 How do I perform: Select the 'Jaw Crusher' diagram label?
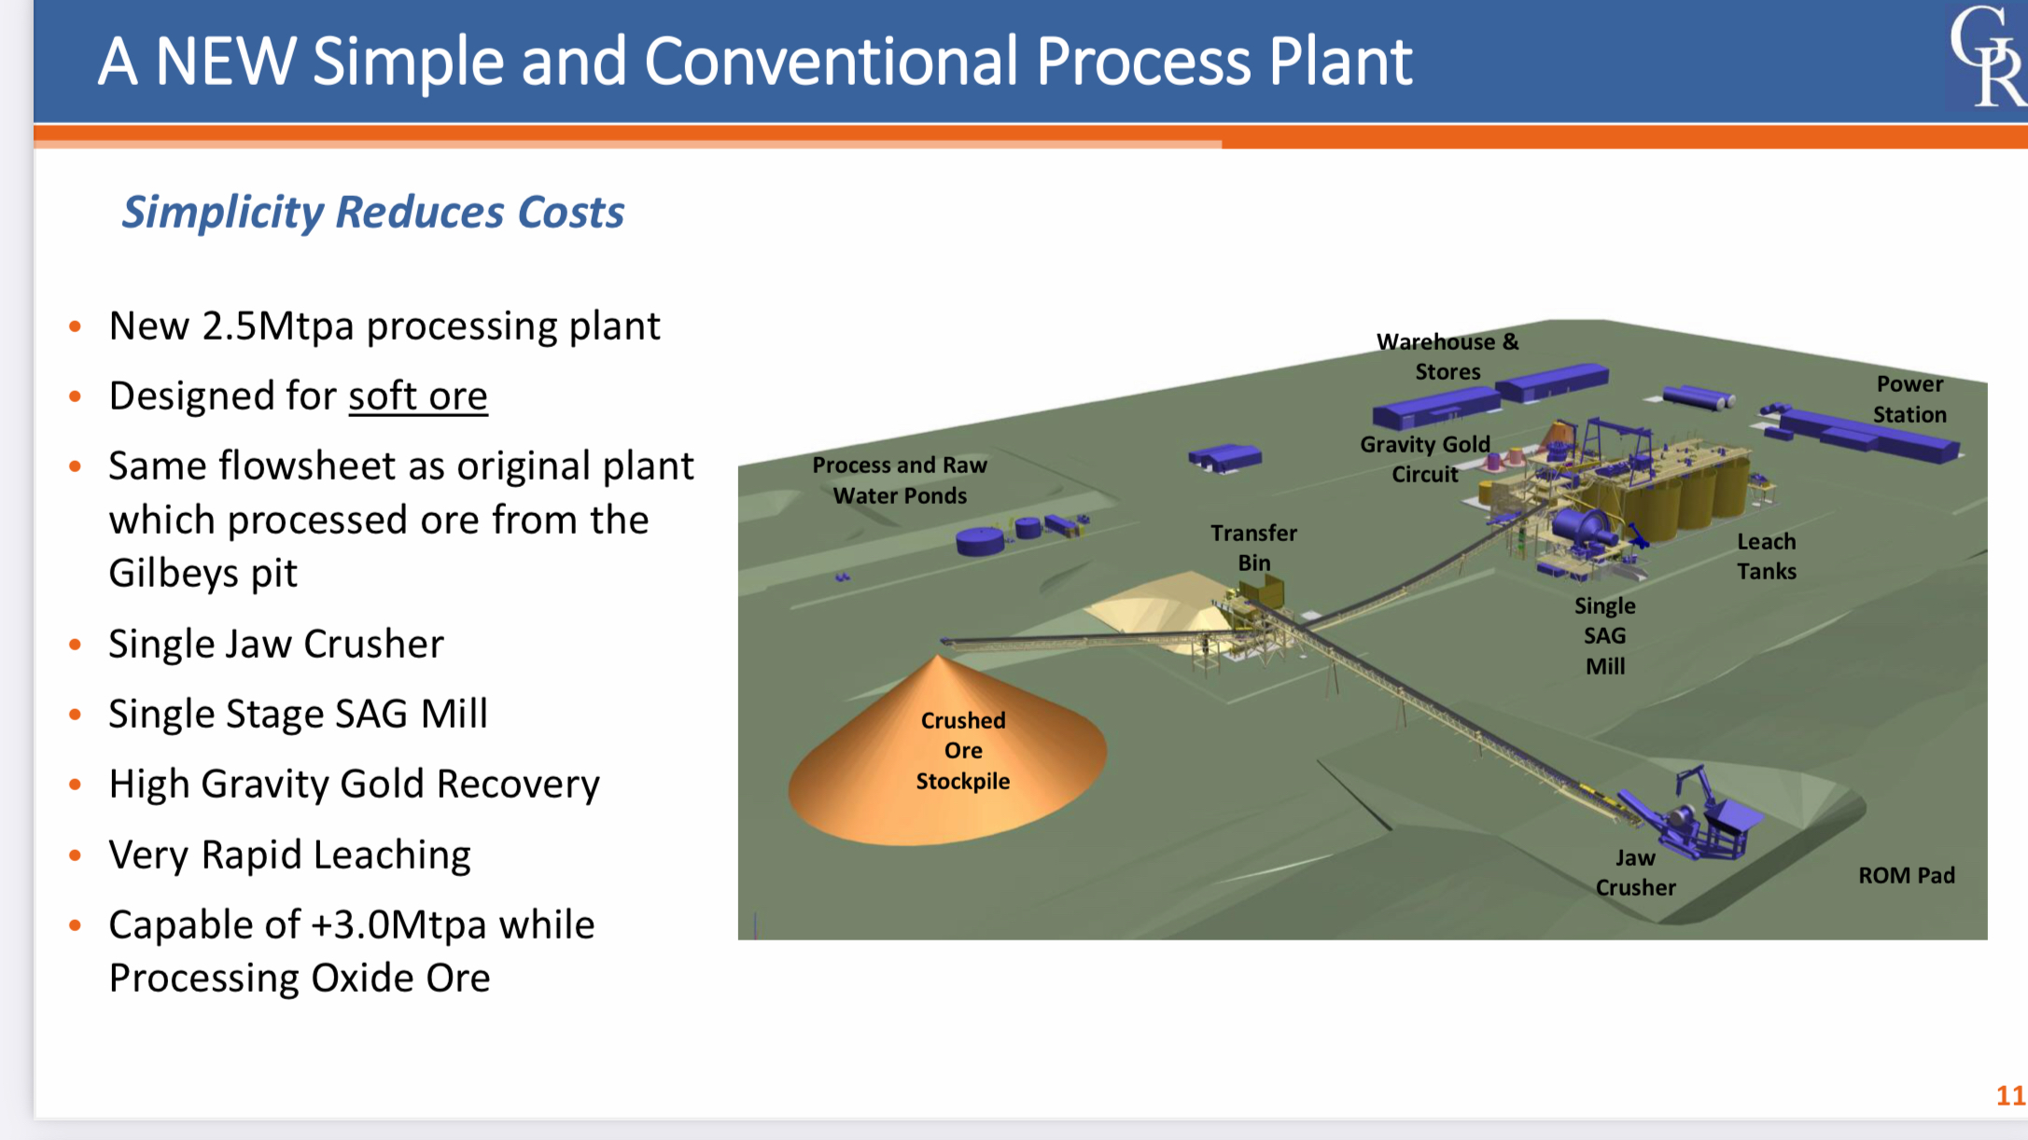[x=1635, y=872]
